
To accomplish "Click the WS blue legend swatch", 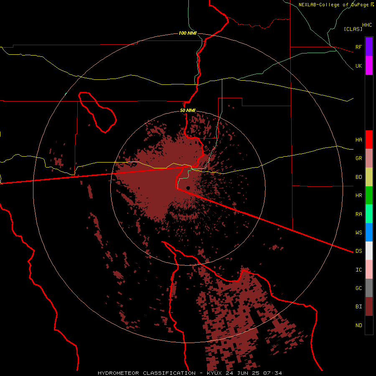I will pyautogui.click(x=369, y=232).
